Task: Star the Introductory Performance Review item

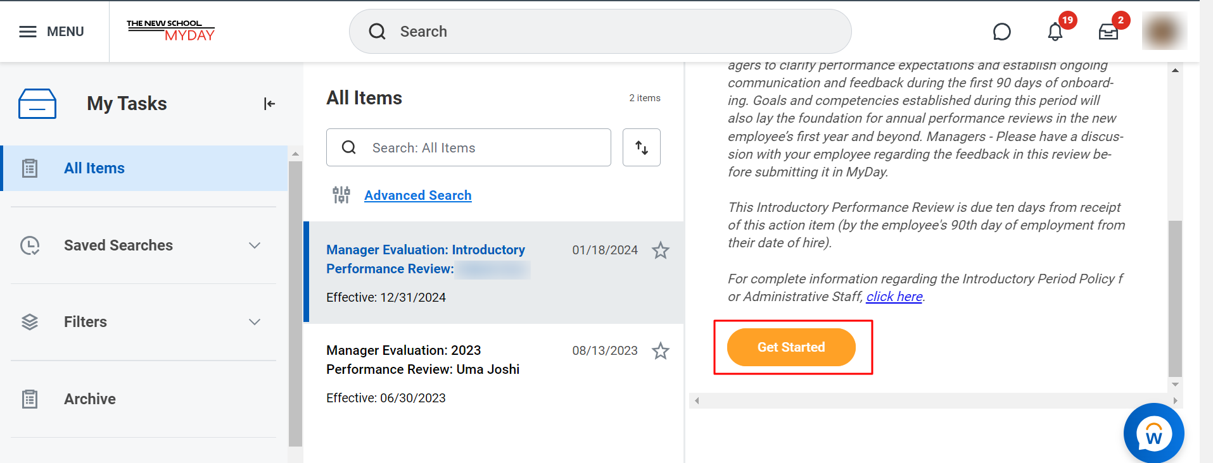Action: (661, 250)
